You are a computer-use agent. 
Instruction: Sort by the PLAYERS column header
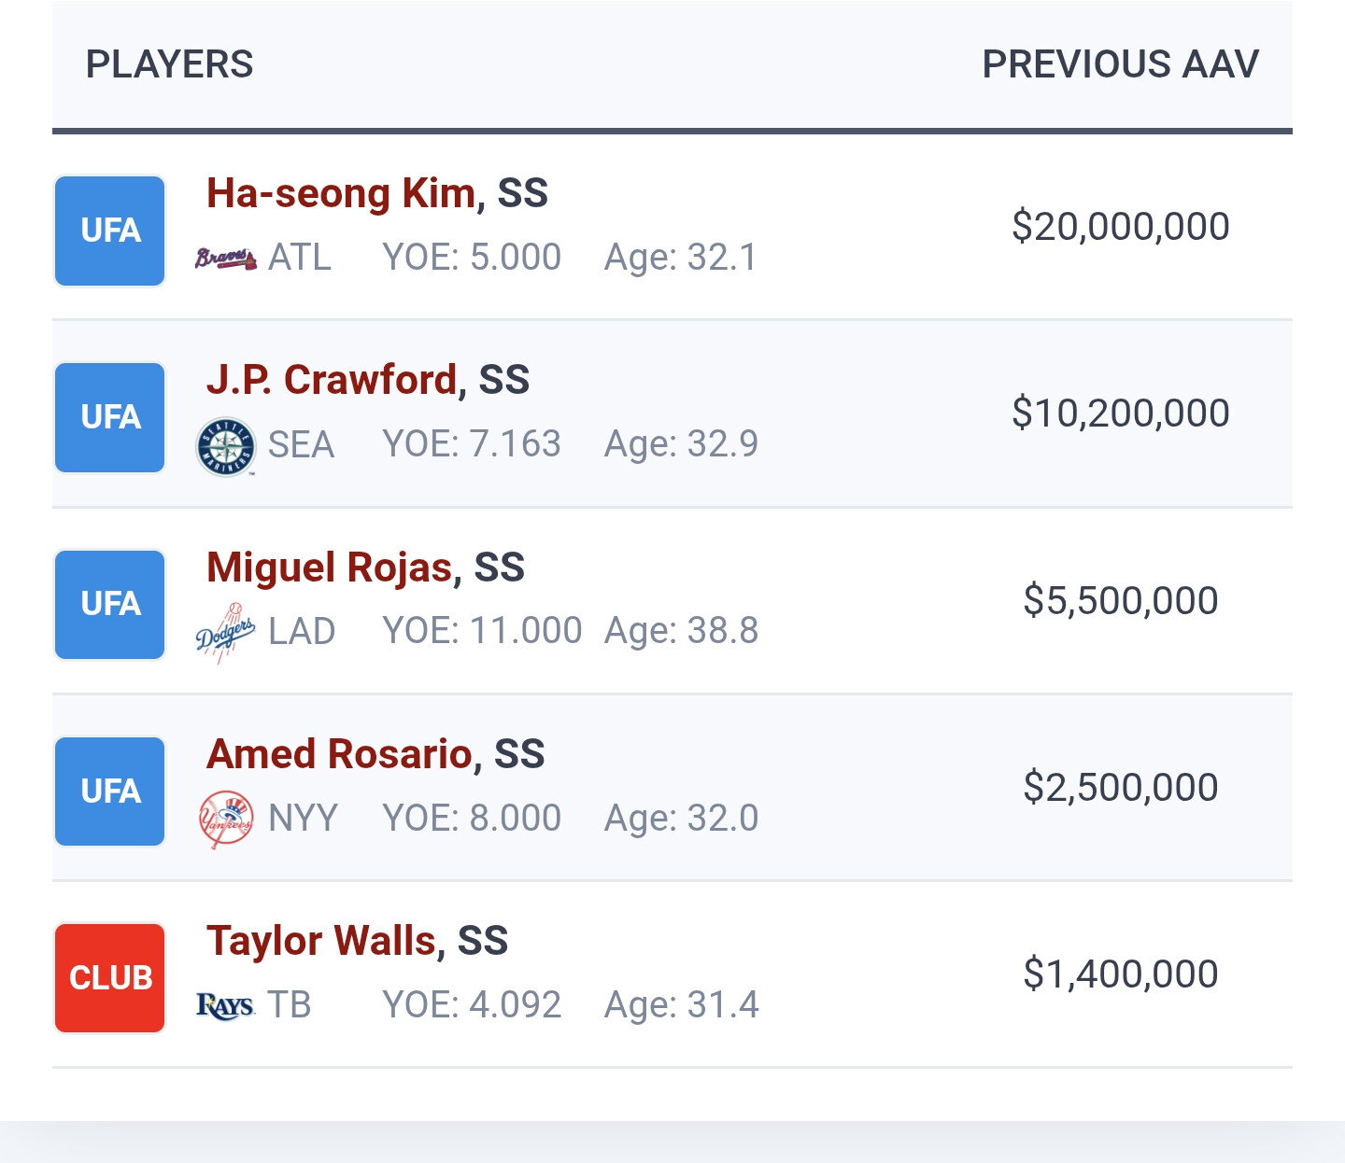click(x=169, y=64)
